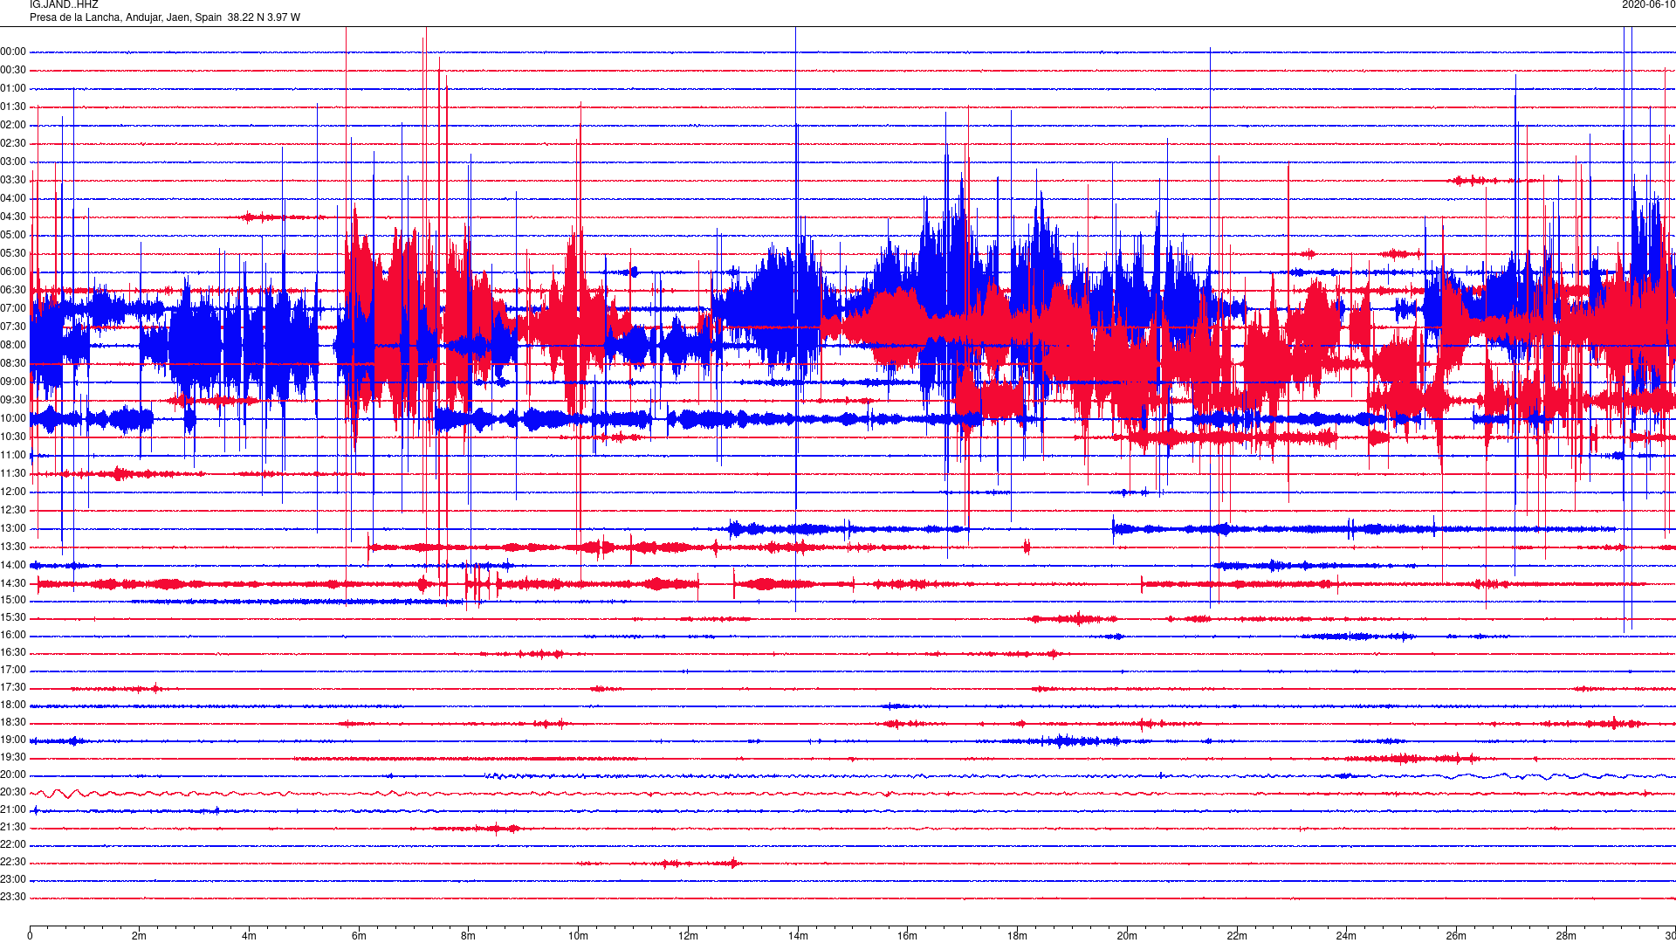Viewport: 1676px width, 943px height.
Task: Select the 21:30 trace time label
Action: pyautogui.click(x=13, y=828)
